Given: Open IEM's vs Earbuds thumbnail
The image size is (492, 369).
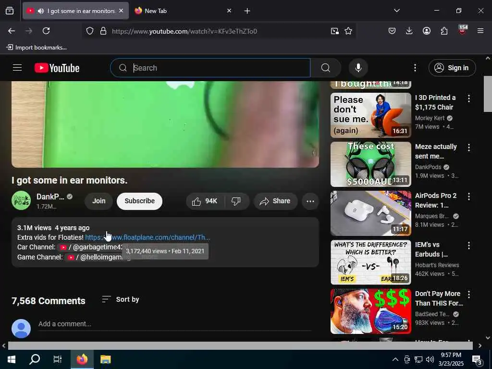Looking at the screenshot, I should (x=370, y=262).
